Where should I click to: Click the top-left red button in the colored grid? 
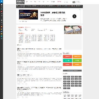click(x=68, y=57)
